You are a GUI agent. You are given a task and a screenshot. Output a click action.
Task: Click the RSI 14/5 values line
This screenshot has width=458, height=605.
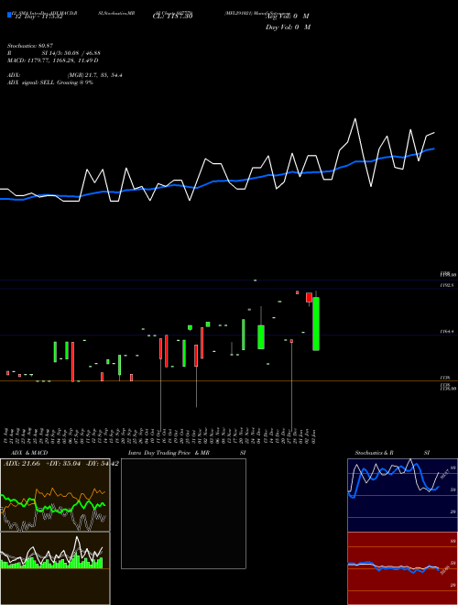54,53
